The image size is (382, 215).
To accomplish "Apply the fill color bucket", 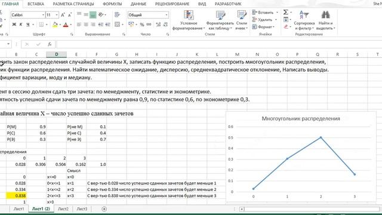I will coord(55,24).
